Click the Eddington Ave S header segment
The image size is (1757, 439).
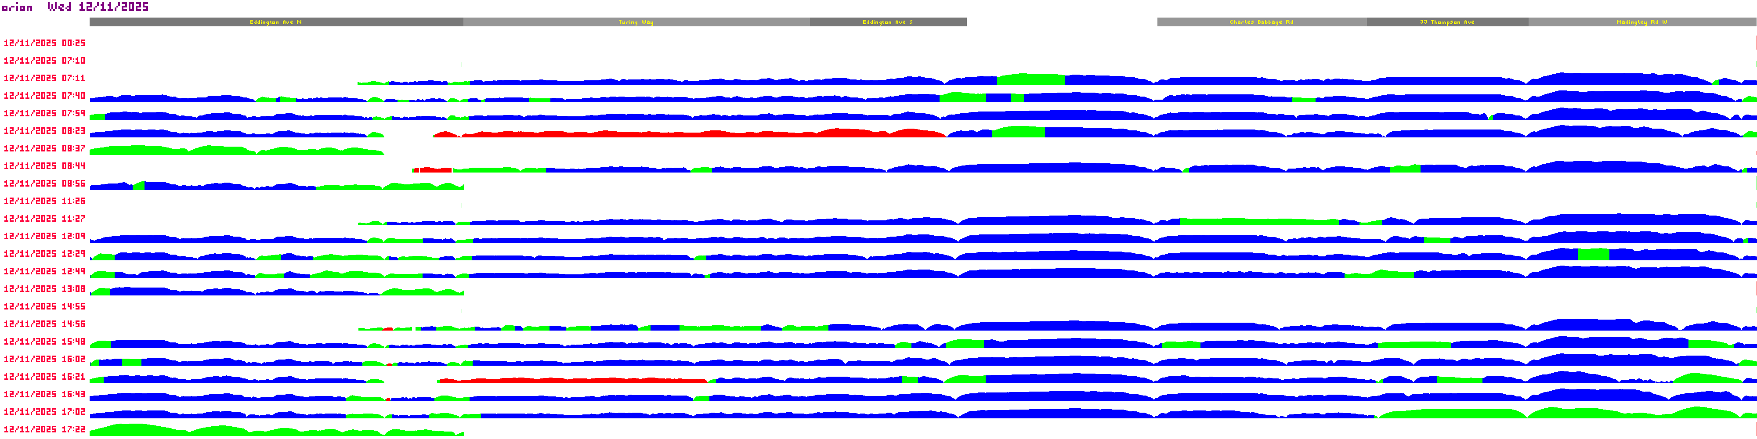(x=887, y=22)
